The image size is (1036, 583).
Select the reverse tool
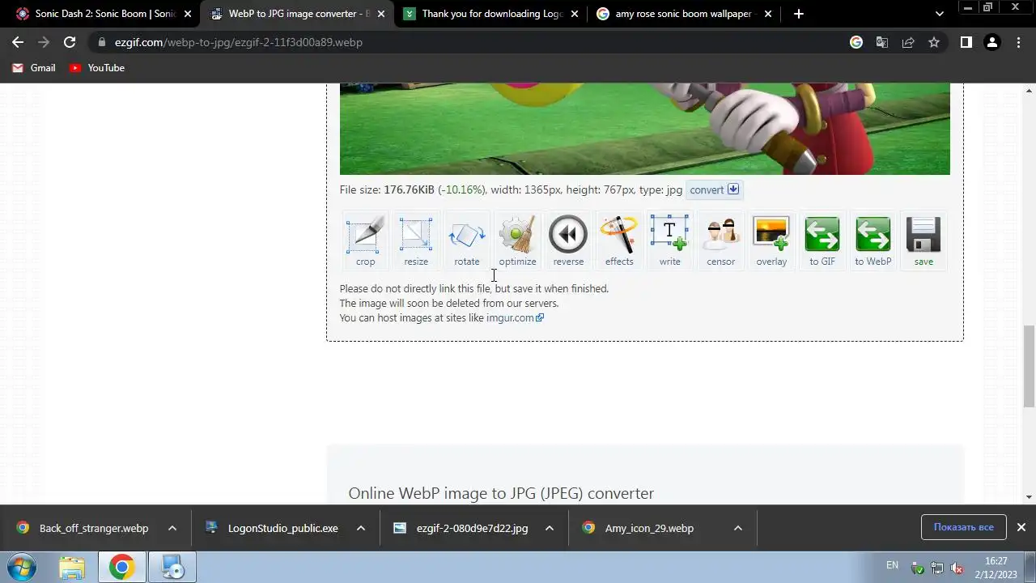point(568,240)
